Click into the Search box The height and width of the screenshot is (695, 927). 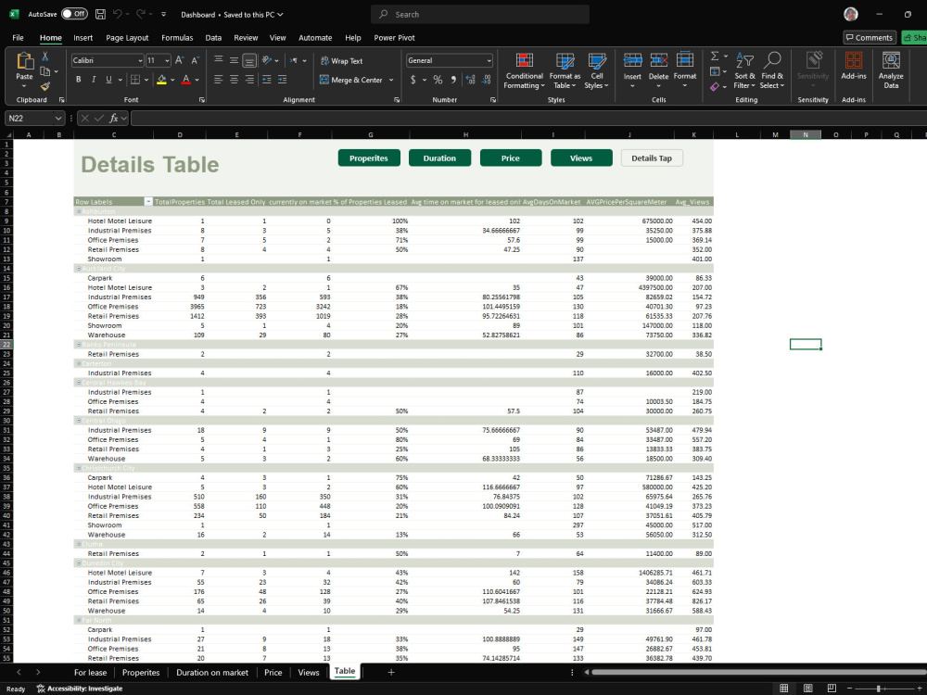[480, 14]
